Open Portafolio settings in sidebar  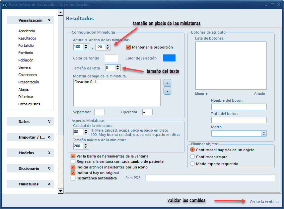26,46
